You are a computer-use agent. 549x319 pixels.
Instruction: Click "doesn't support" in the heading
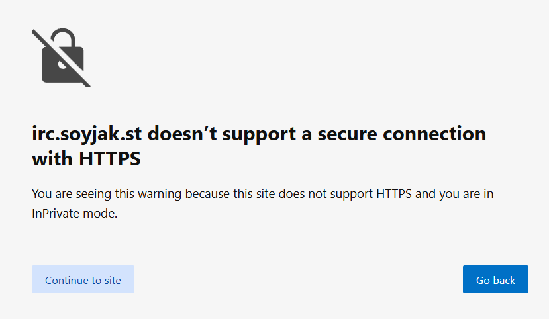(x=221, y=134)
